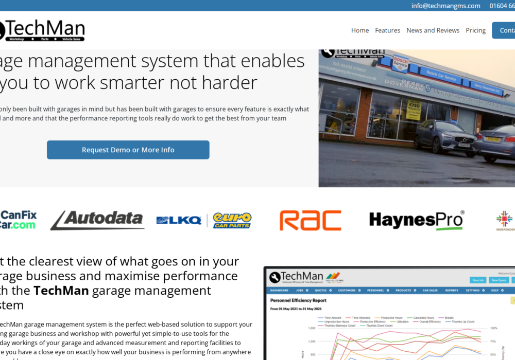
Task: Click the CAR SALES tab in screenshot
Action: click(430, 291)
